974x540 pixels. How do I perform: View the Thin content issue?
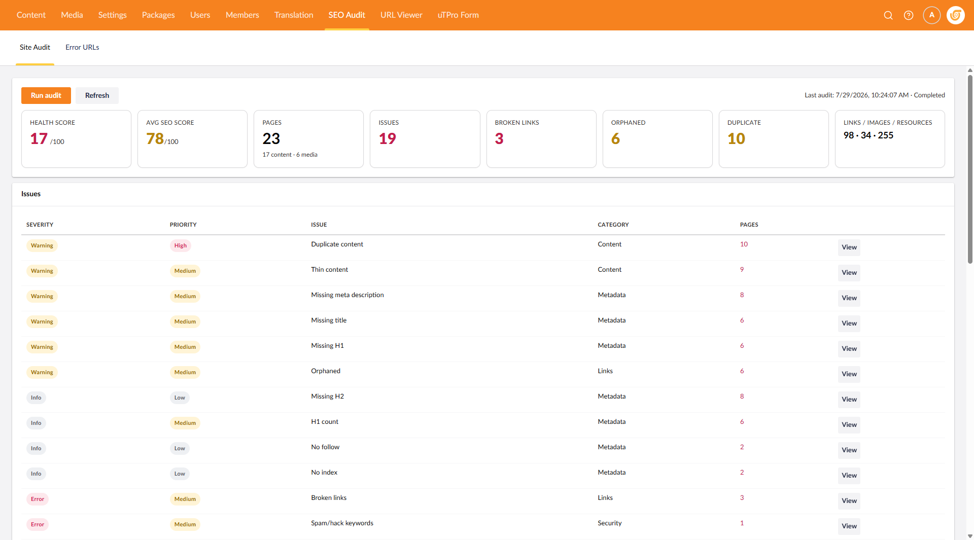(849, 273)
